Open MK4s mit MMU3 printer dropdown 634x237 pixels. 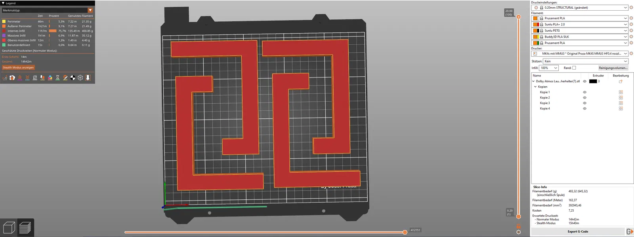tap(580, 53)
